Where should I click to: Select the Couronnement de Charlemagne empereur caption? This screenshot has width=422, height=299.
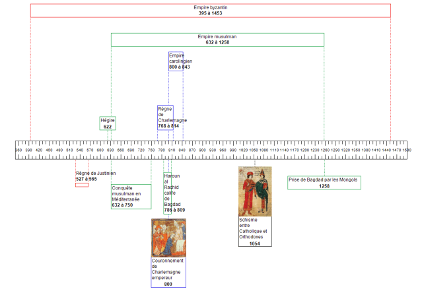point(168,270)
